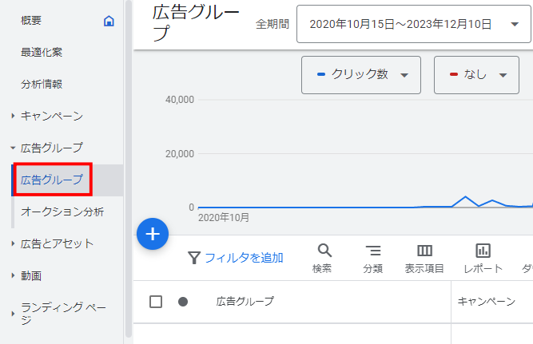Expand the 広告とアセット section
The height and width of the screenshot is (344, 533).
[14, 244]
